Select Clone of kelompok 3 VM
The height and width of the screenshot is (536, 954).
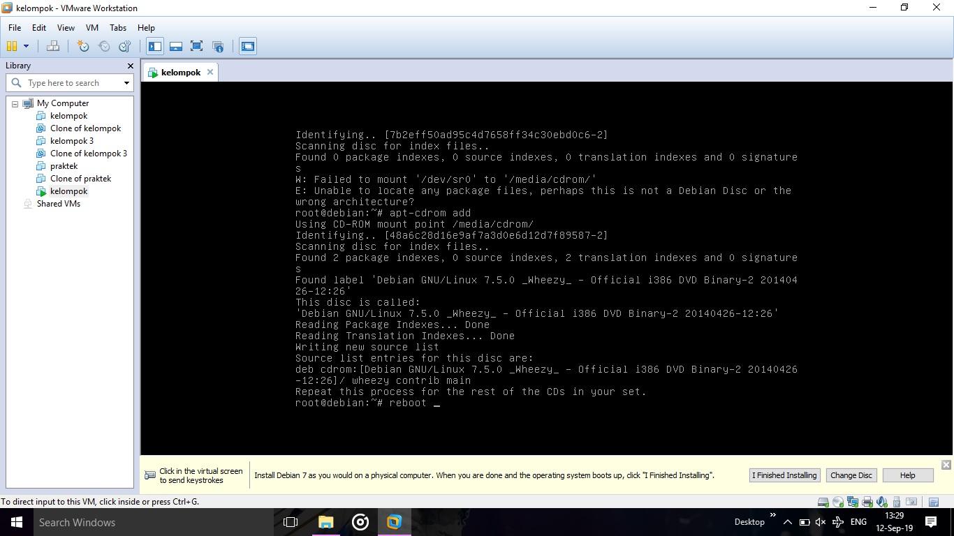pos(88,154)
